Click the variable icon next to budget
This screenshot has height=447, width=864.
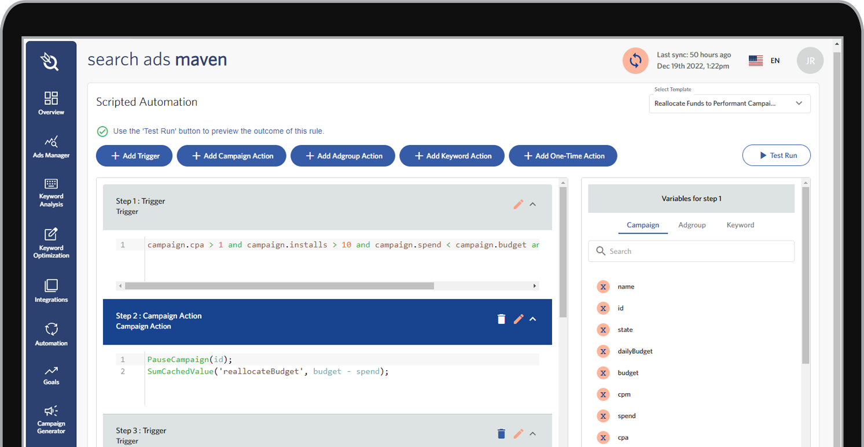point(603,373)
